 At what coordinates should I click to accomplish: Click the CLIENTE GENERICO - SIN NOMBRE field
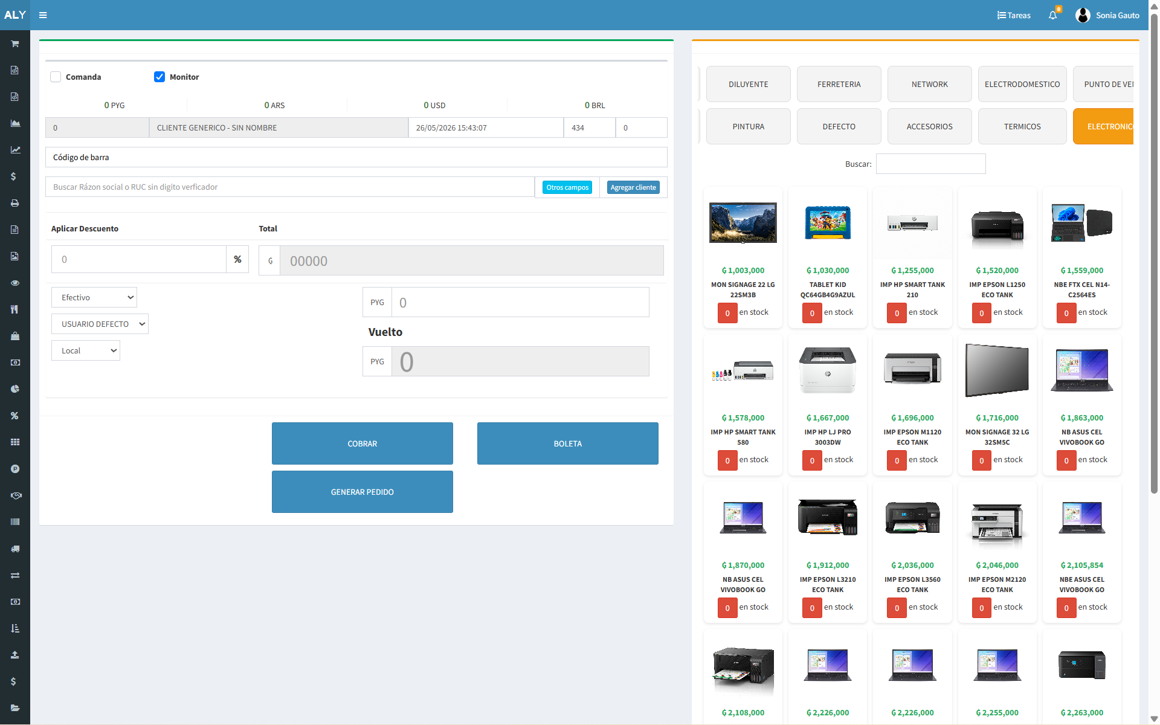pos(279,127)
